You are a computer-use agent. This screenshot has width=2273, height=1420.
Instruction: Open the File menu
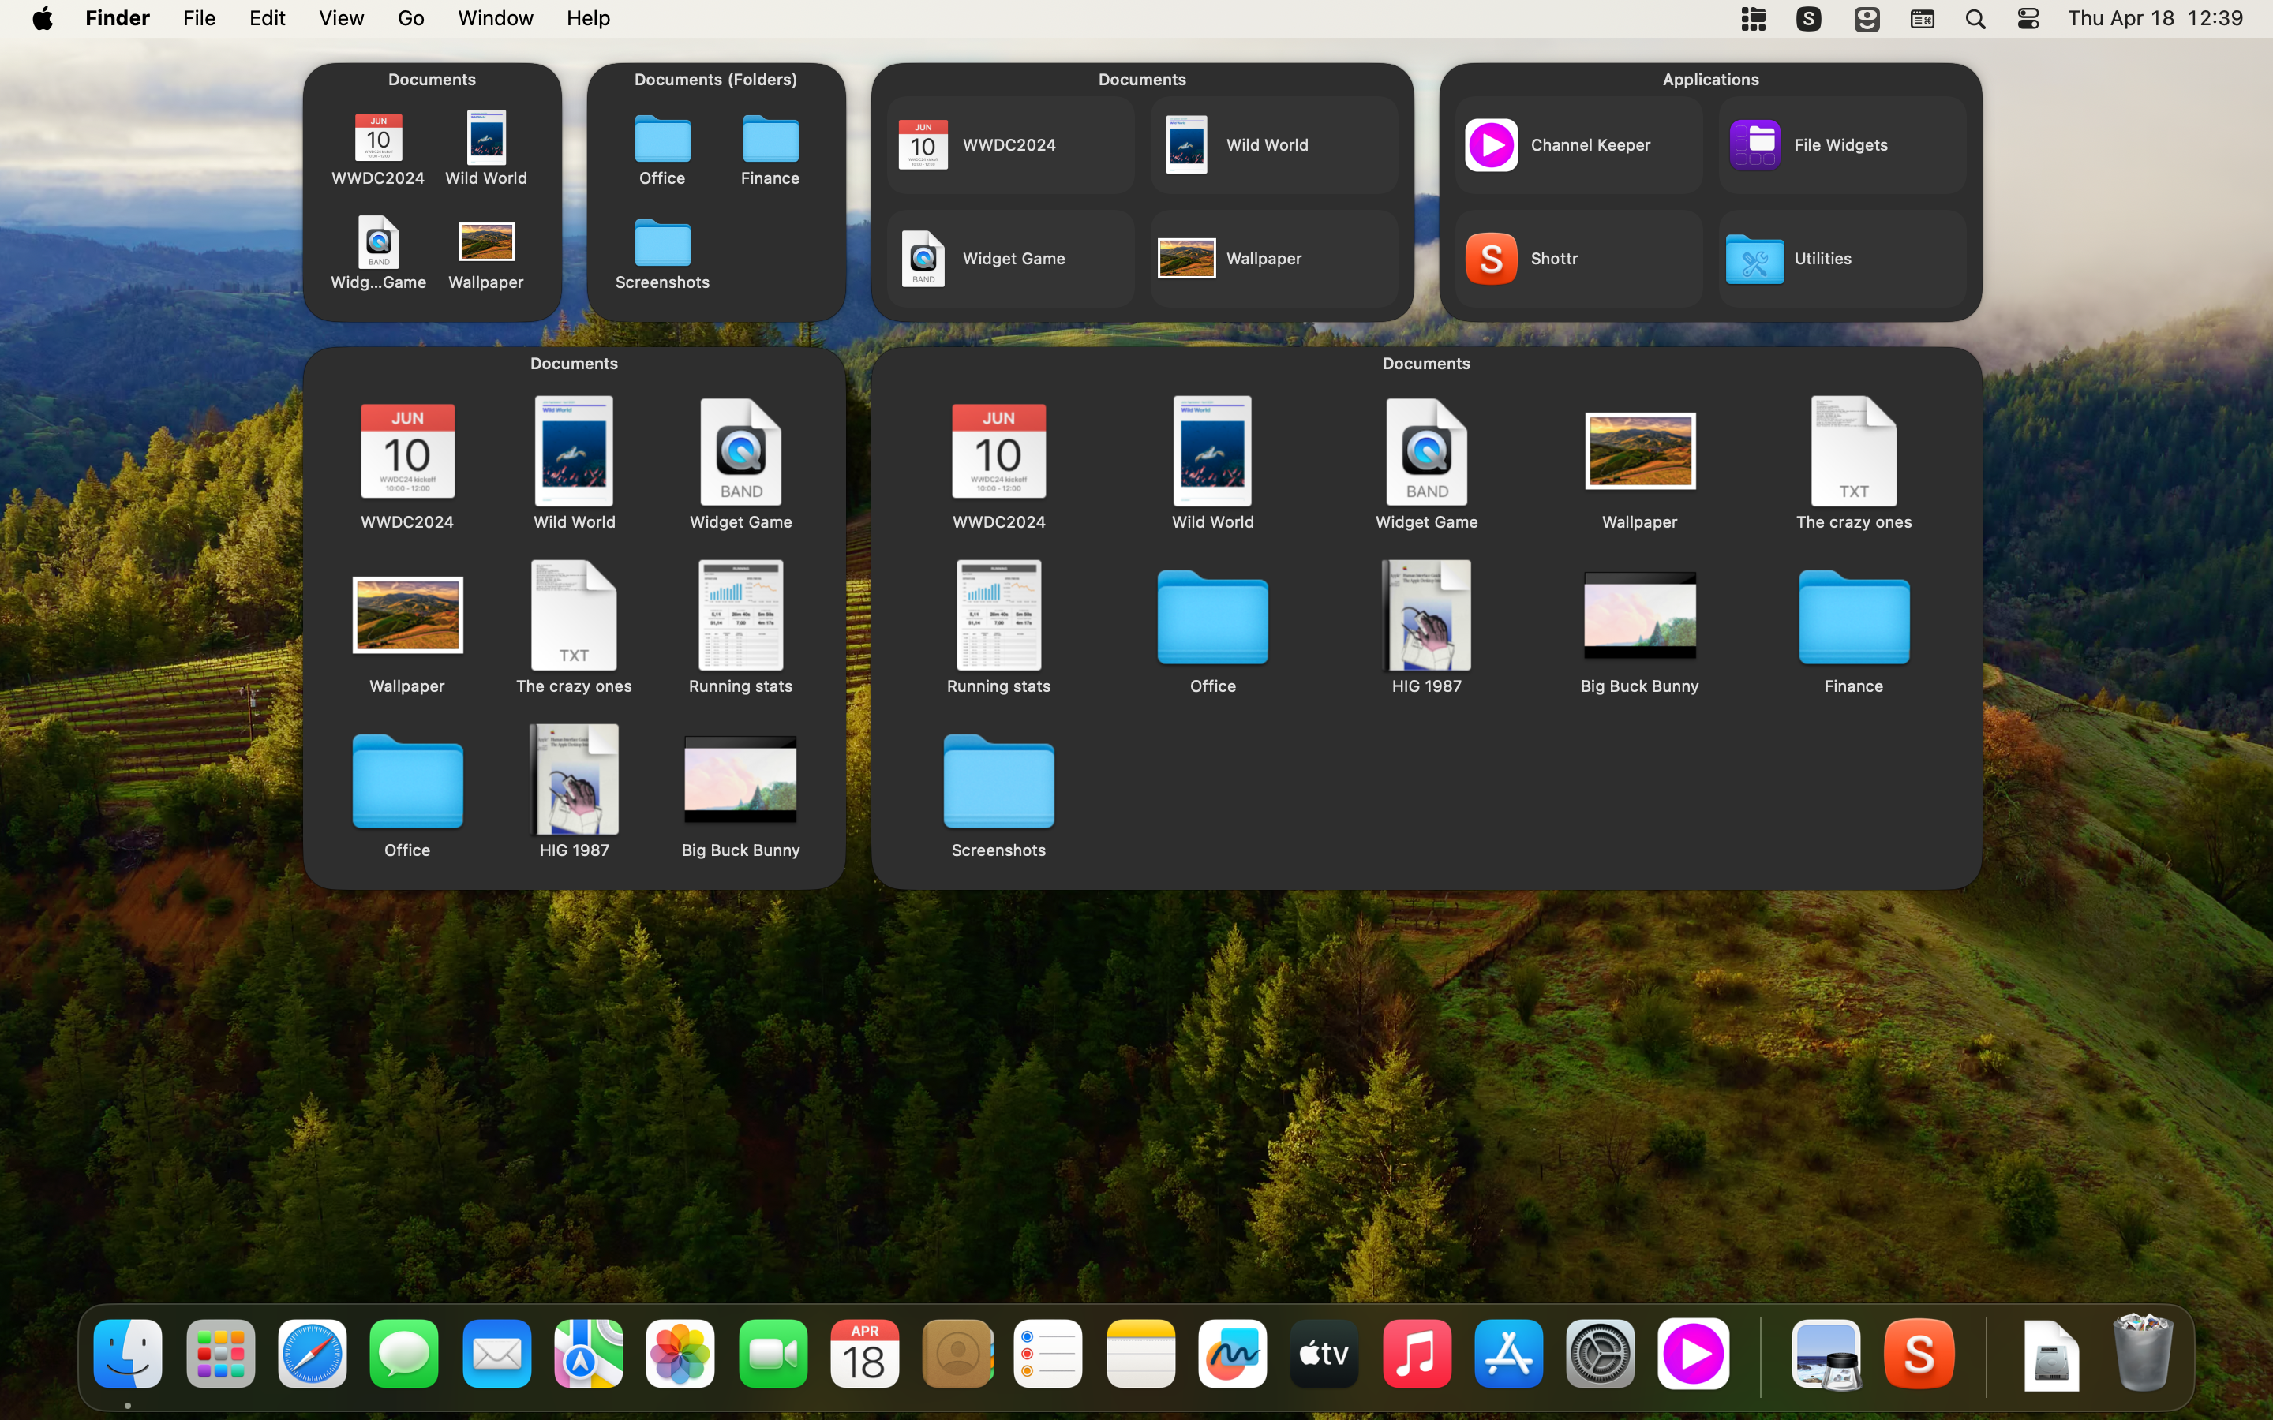point(199,18)
